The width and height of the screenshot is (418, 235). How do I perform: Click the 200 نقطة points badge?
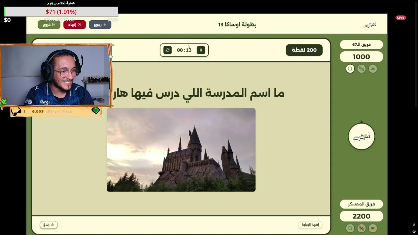point(304,50)
